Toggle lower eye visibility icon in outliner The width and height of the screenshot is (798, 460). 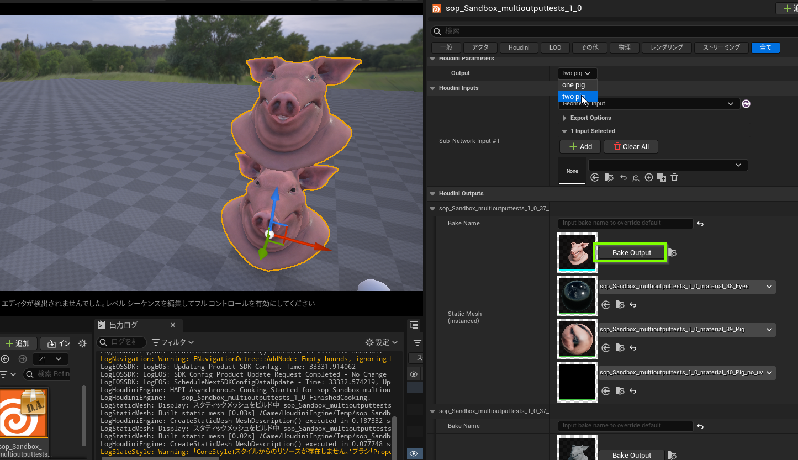click(413, 453)
